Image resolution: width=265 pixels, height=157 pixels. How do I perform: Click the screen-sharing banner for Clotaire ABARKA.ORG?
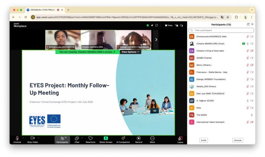(88, 52)
